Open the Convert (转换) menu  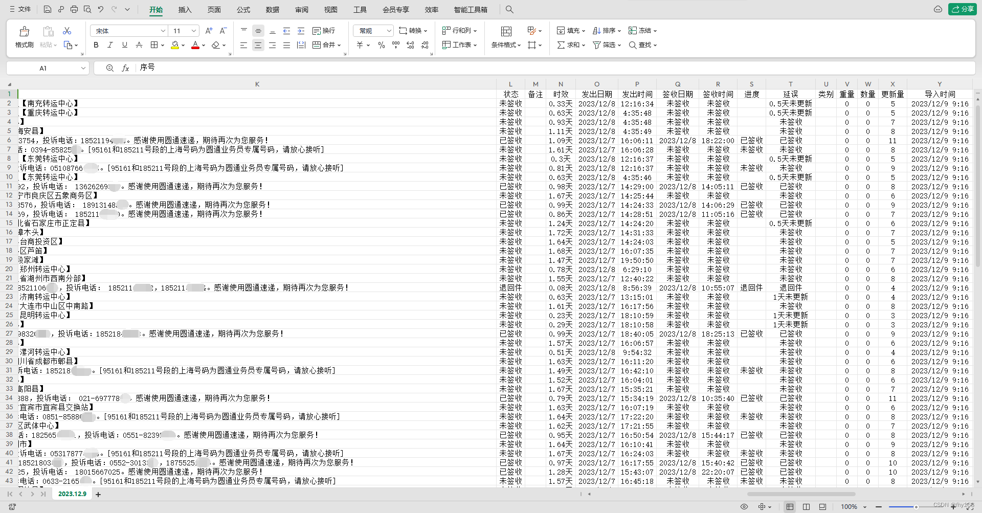(413, 31)
